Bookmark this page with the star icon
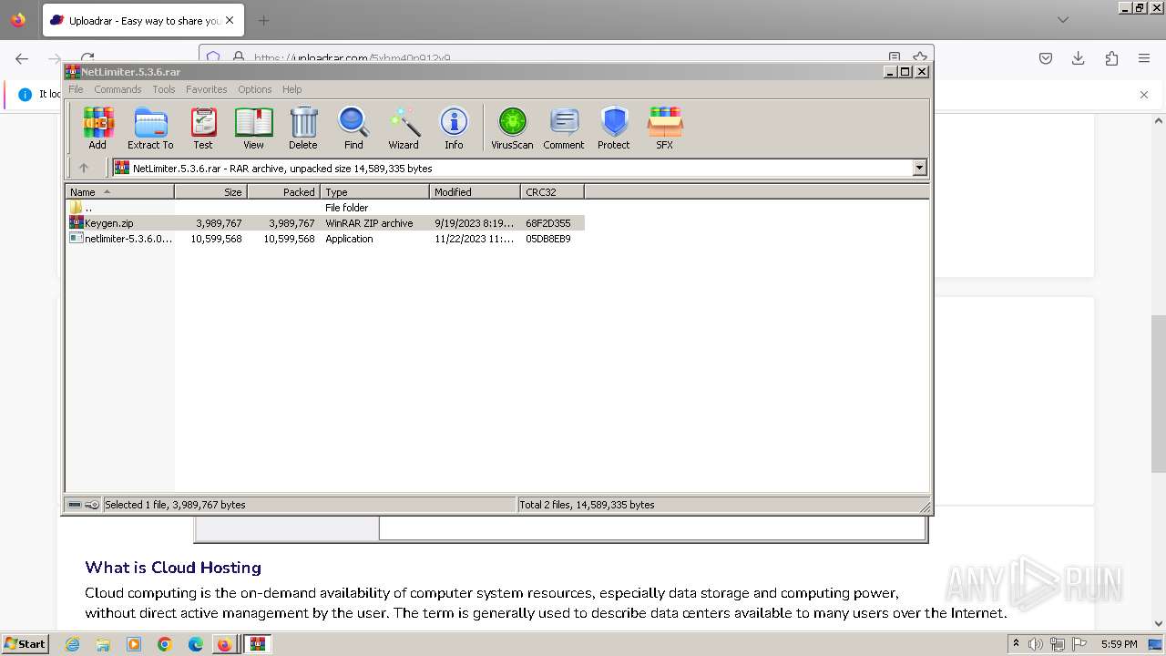 click(920, 57)
